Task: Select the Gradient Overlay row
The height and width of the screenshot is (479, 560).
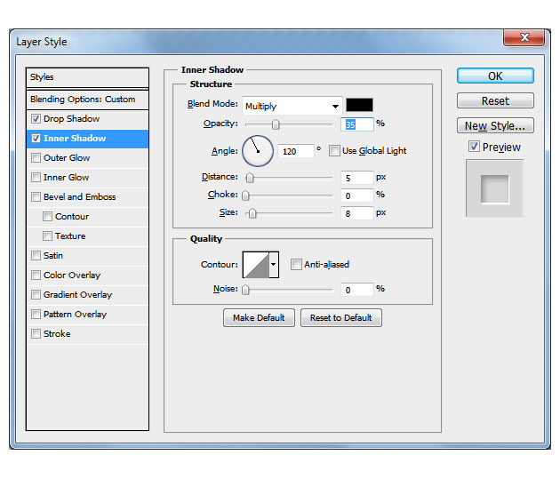Action: point(87,295)
